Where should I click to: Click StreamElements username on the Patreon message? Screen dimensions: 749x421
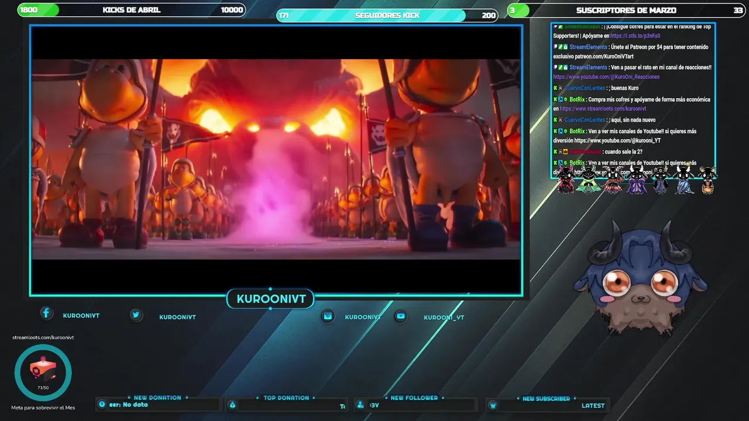[x=588, y=47]
